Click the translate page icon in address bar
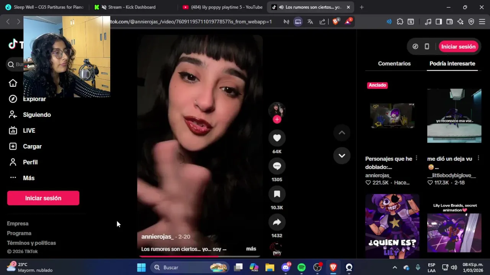Image resolution: width=490 pixels, height=275 pixels. point(310,22)
